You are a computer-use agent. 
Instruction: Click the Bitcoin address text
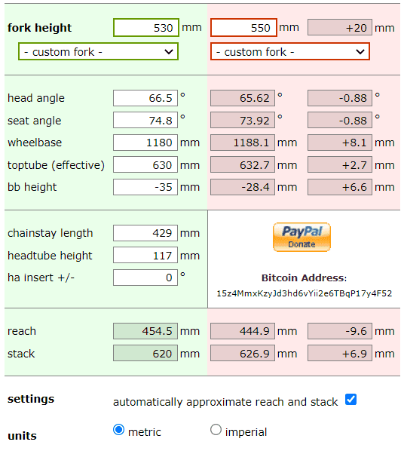[x=304, y=293]
